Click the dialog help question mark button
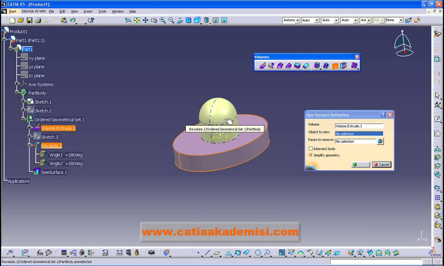 (383, 115)
